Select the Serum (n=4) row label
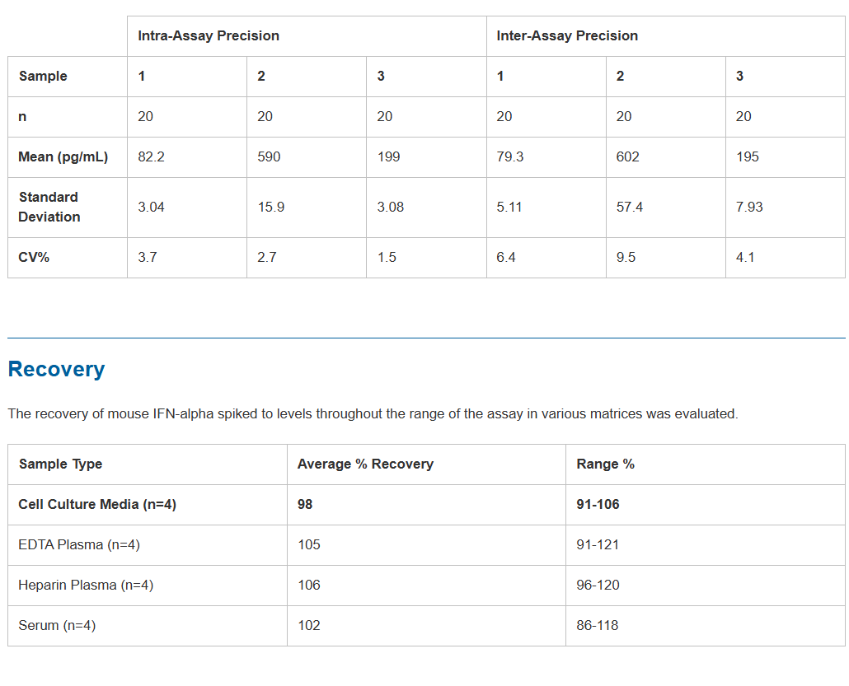This screenshot has width=849, height=686. (x=57, y=625)
